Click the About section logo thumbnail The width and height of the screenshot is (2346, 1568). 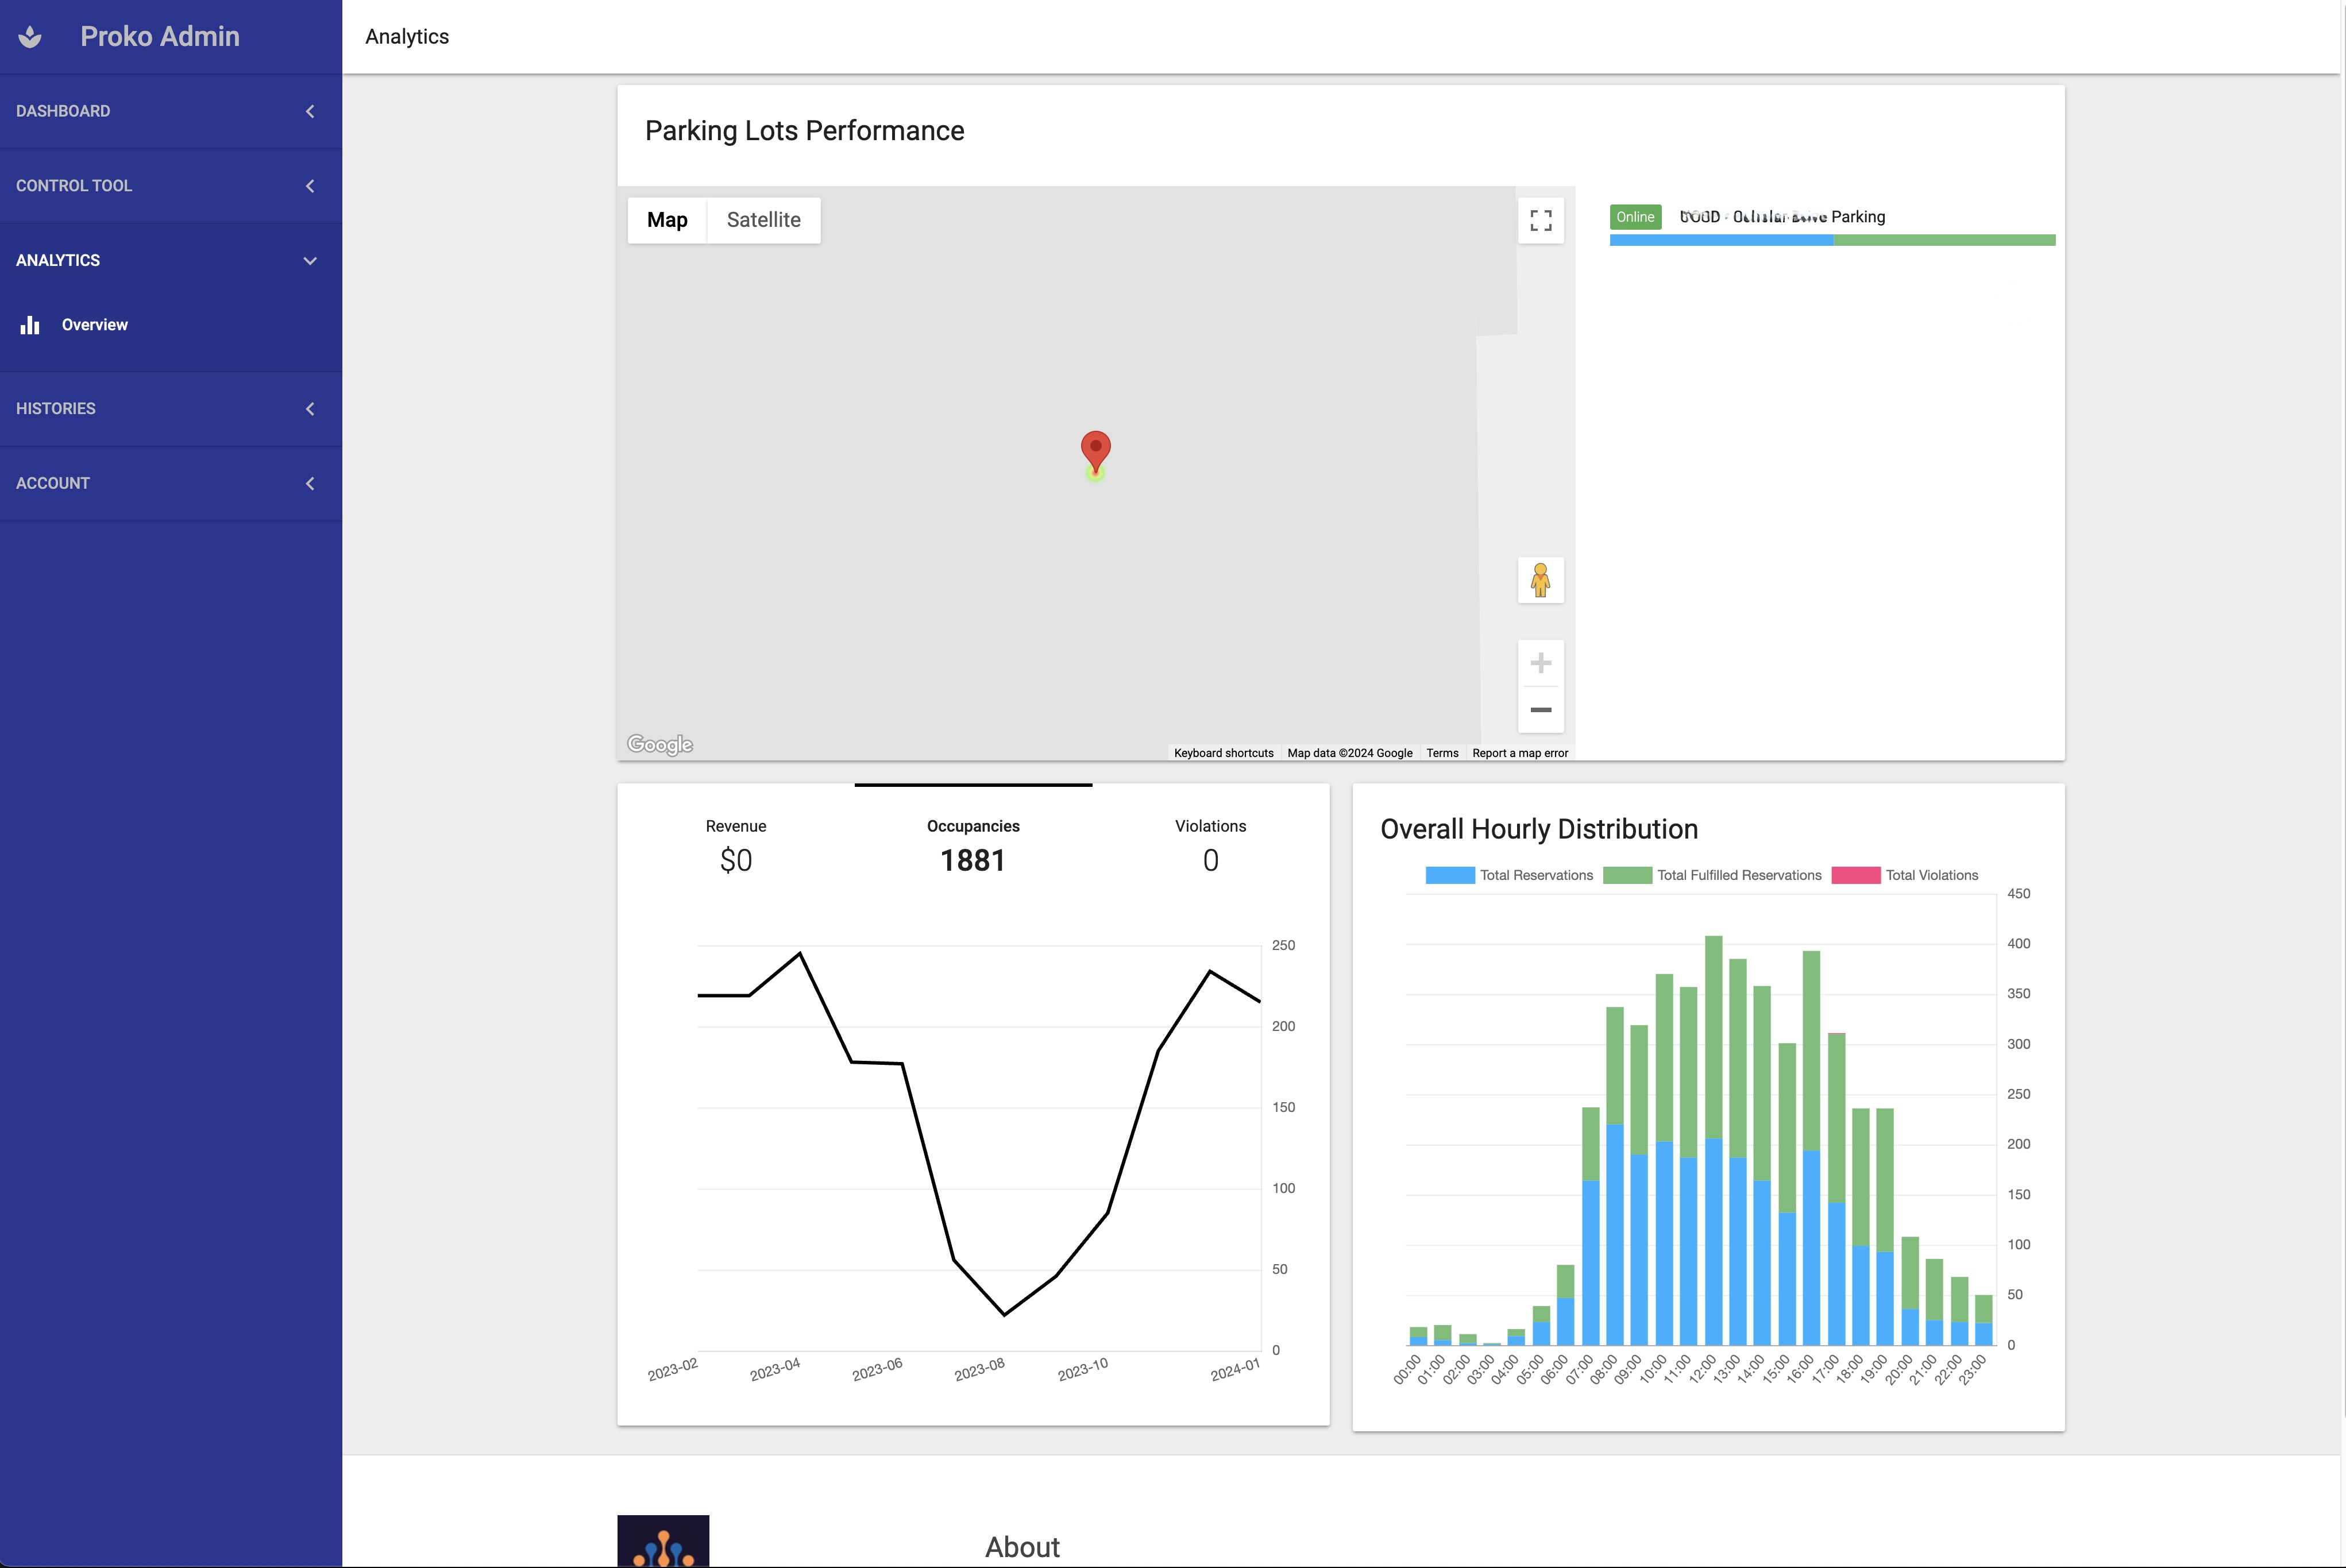click(663, 1541)
